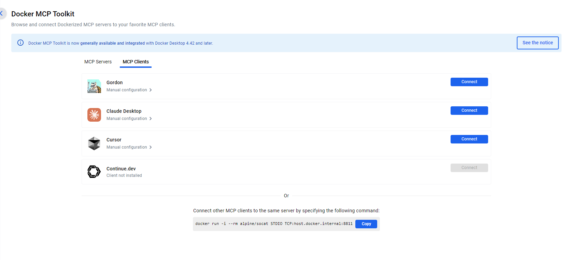The width and height of the screenshot is (568, 260).
Task: Click the docker run command text
Action: click(274, 224)
